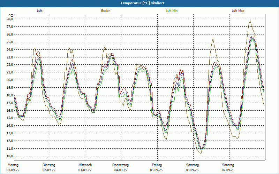Select the Montag day label

click(x=13, y=165)
